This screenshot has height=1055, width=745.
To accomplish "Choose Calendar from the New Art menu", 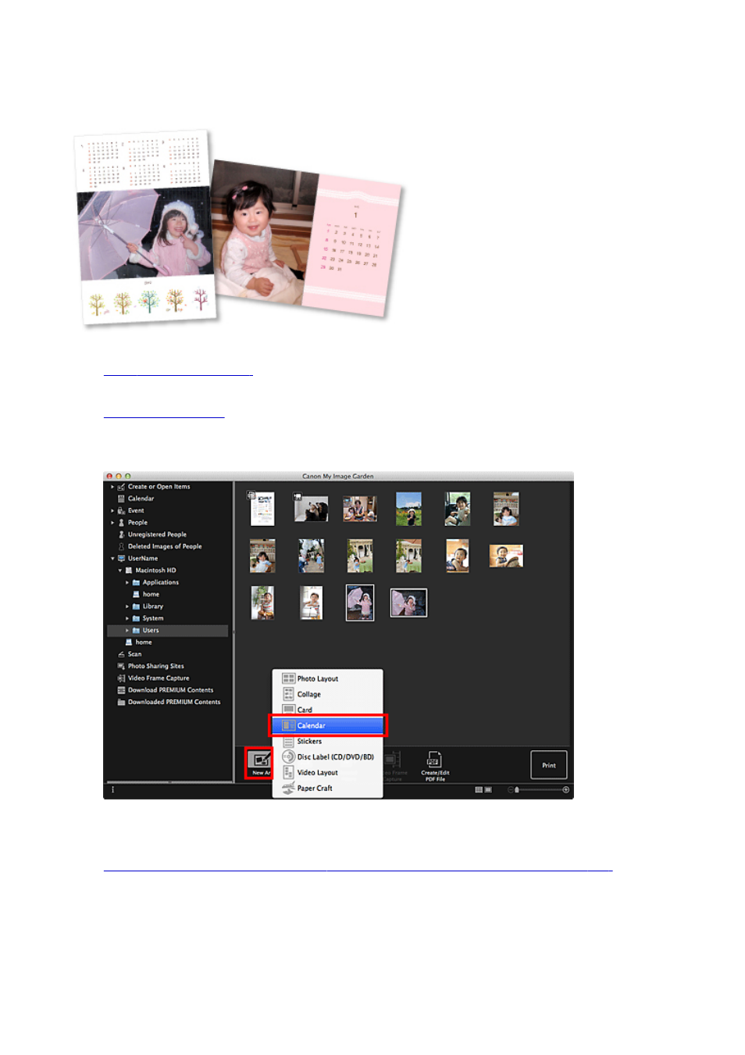I will (x=327, y=725).
